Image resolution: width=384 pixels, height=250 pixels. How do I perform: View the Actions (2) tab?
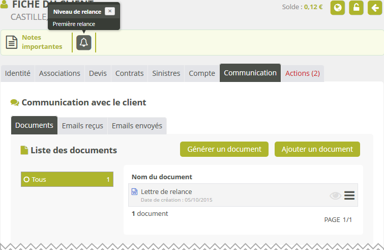pyautogui.click(x=303, y=73)
